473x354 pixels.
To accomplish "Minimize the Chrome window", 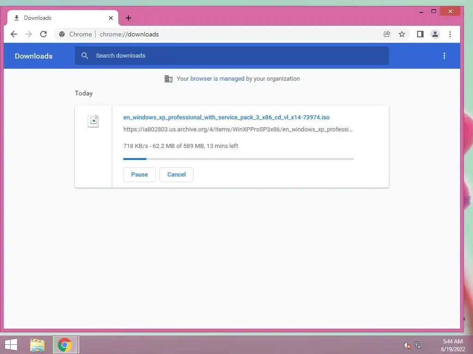I will click(x=421, y=12).
